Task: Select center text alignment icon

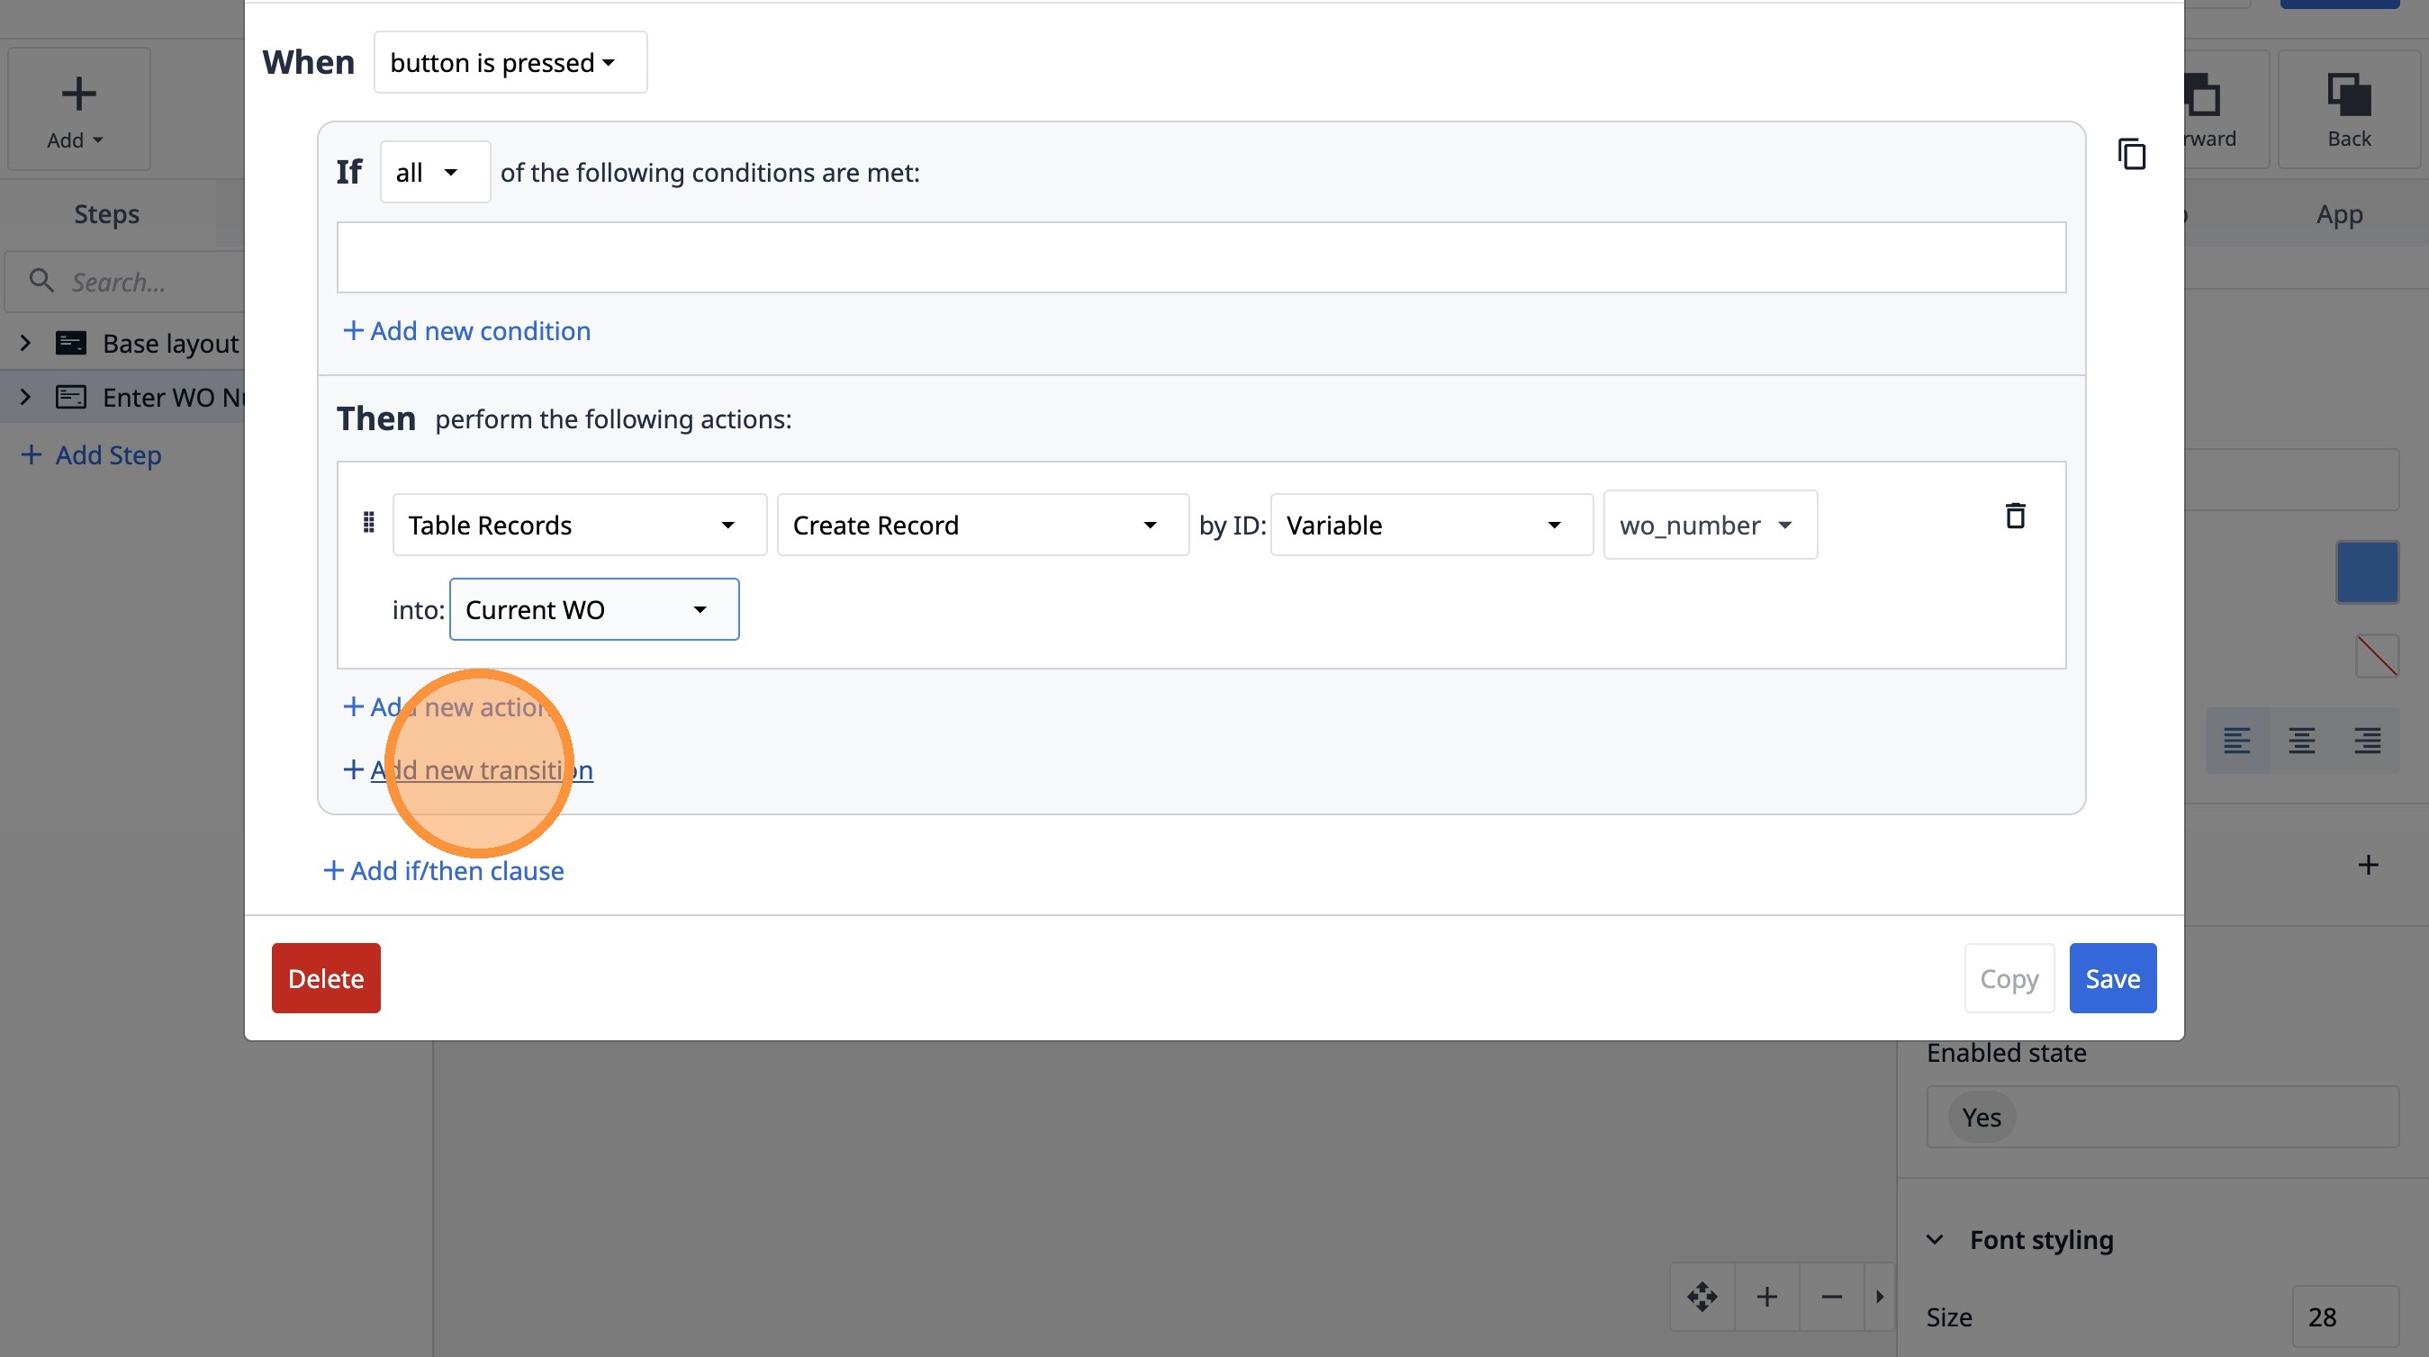Action: [x=2302, y=741]
